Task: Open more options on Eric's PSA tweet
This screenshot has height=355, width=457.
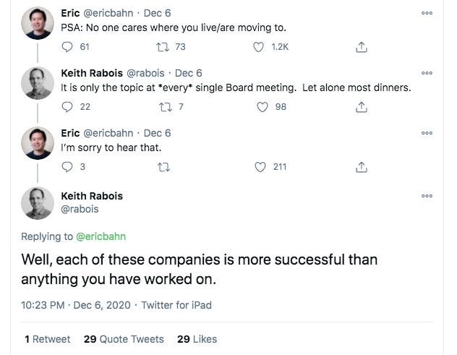Action: pyautogui.click(x=427, y=13)
